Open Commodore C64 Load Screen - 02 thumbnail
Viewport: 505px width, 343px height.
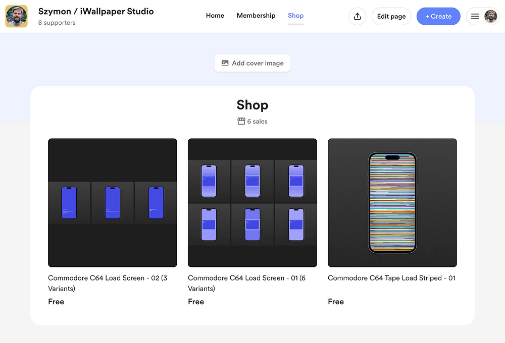113,203
